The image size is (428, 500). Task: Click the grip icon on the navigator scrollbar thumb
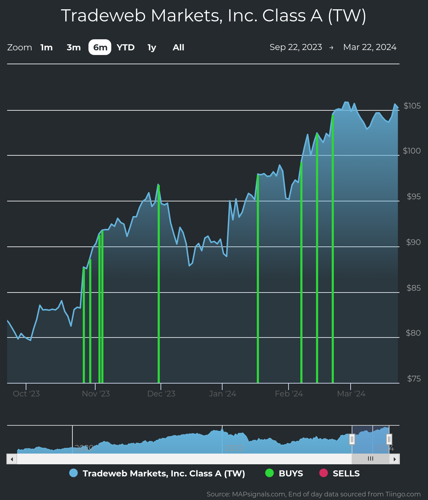(370, 459)
